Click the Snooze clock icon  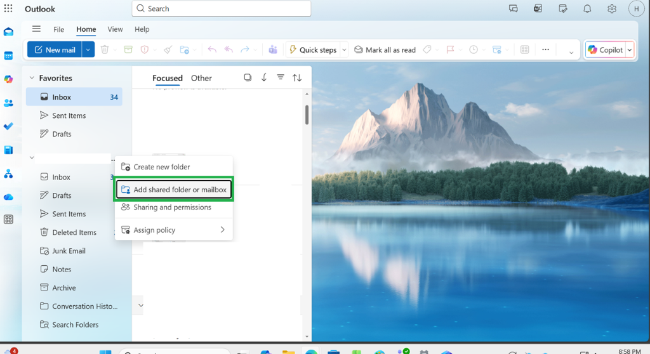click(474, 49)
